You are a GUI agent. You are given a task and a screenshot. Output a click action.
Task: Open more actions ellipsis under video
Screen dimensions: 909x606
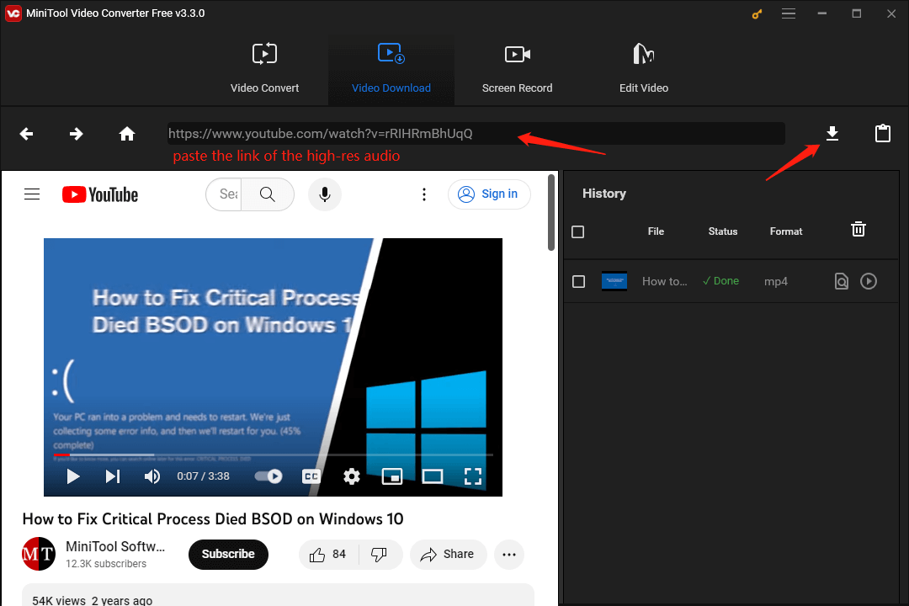[509, 555]
